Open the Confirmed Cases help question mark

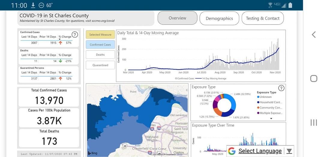click(75, 35)
